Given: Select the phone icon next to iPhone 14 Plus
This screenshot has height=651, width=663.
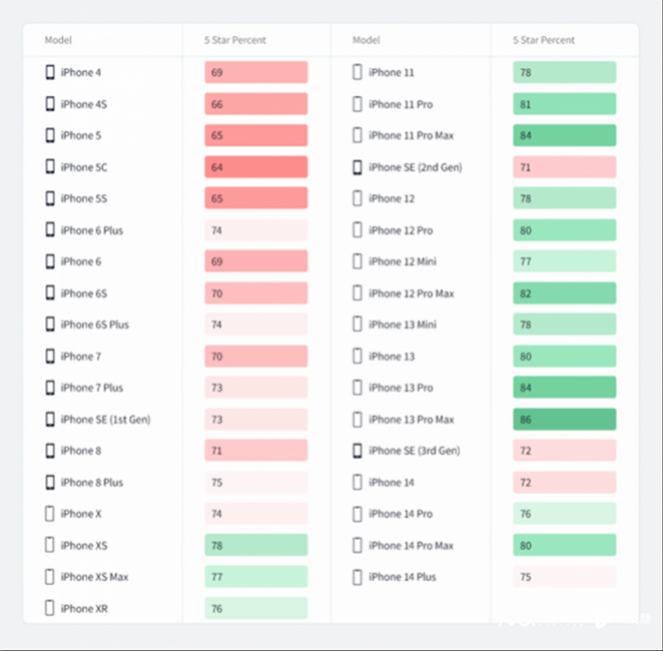Looking at the screenshot, I should [x=357, y=576].
